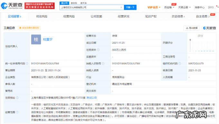The height and width of the screenshot is (124, 219).
Task: Select the taxpayer ID 91310114MA7DGUU79M under 纳税人识别号
Action: (126, 64)
